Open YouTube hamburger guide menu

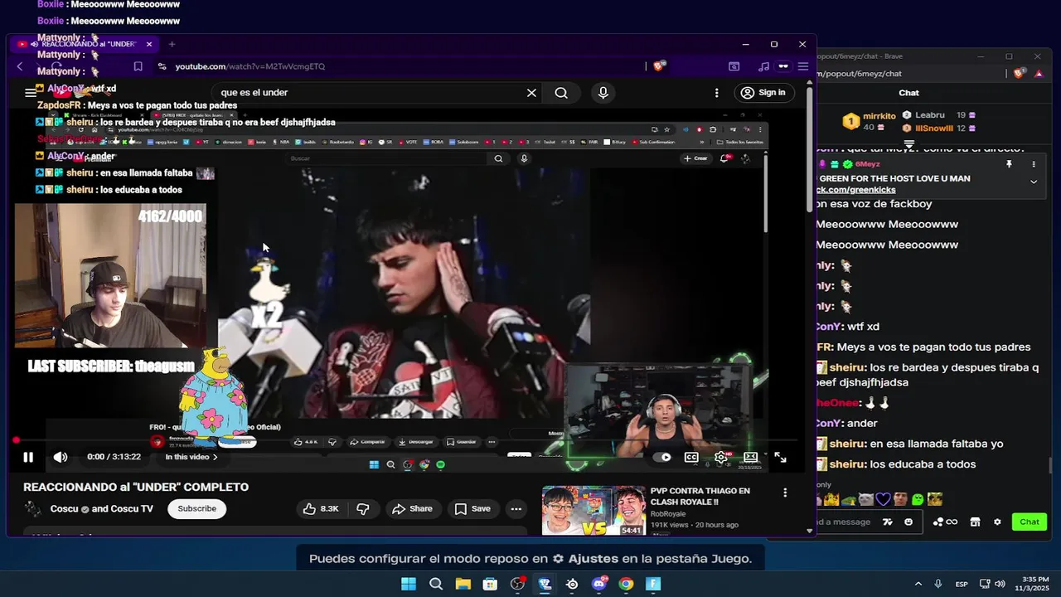31,93
